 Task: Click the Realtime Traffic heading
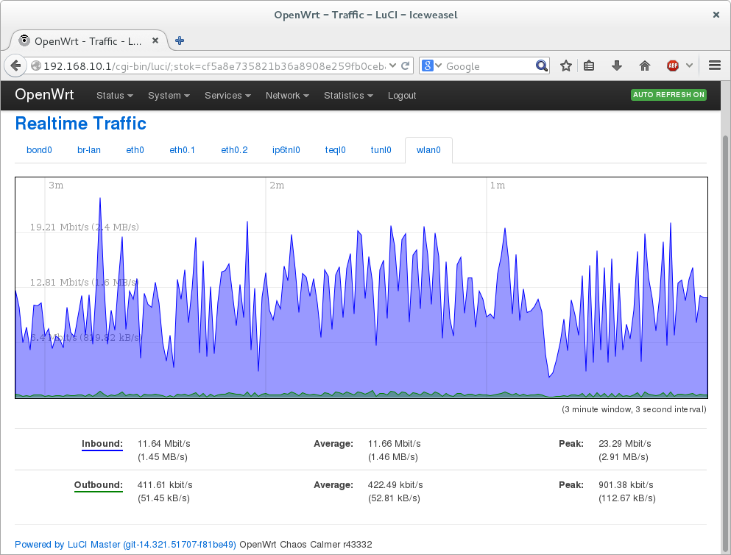tap(81, 124)
